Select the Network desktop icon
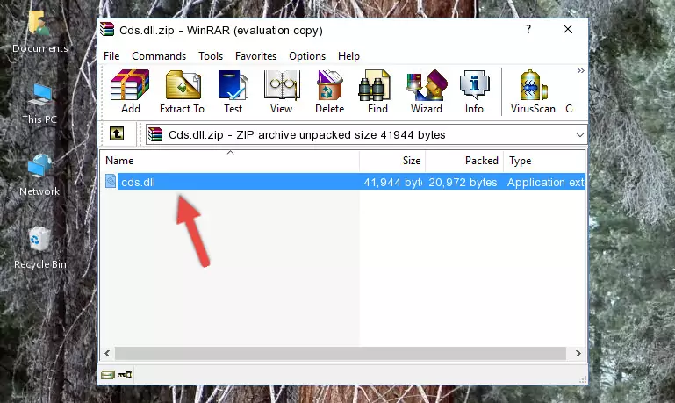Image resolution: width=675 pixels, height=403 pixels. tap(39, 175)
